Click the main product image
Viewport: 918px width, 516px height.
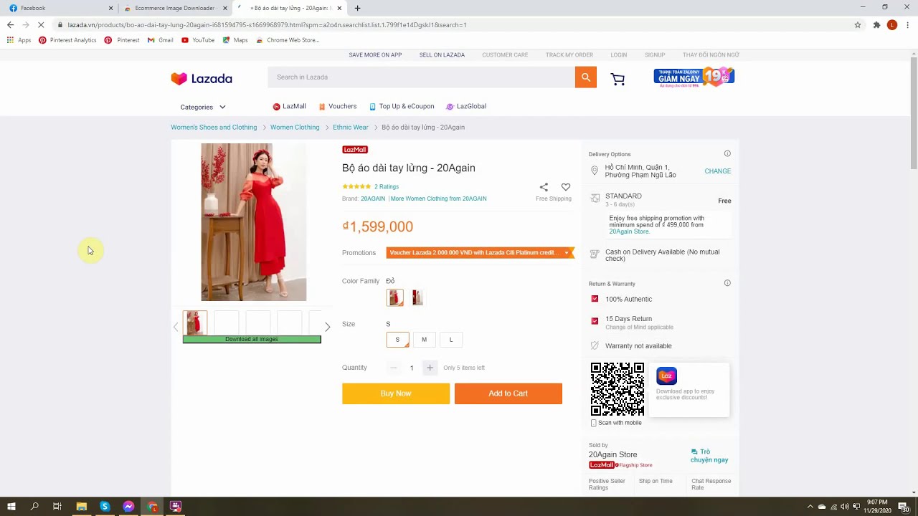click(x=253, y=222)
